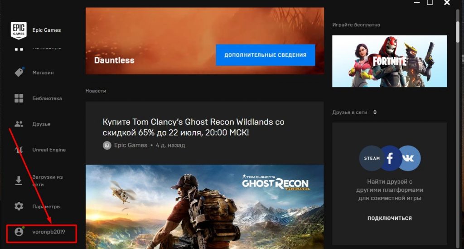Click the Epic Games author avatar in news
This screenshot has height=249, width=464.
tap(107, 146)
